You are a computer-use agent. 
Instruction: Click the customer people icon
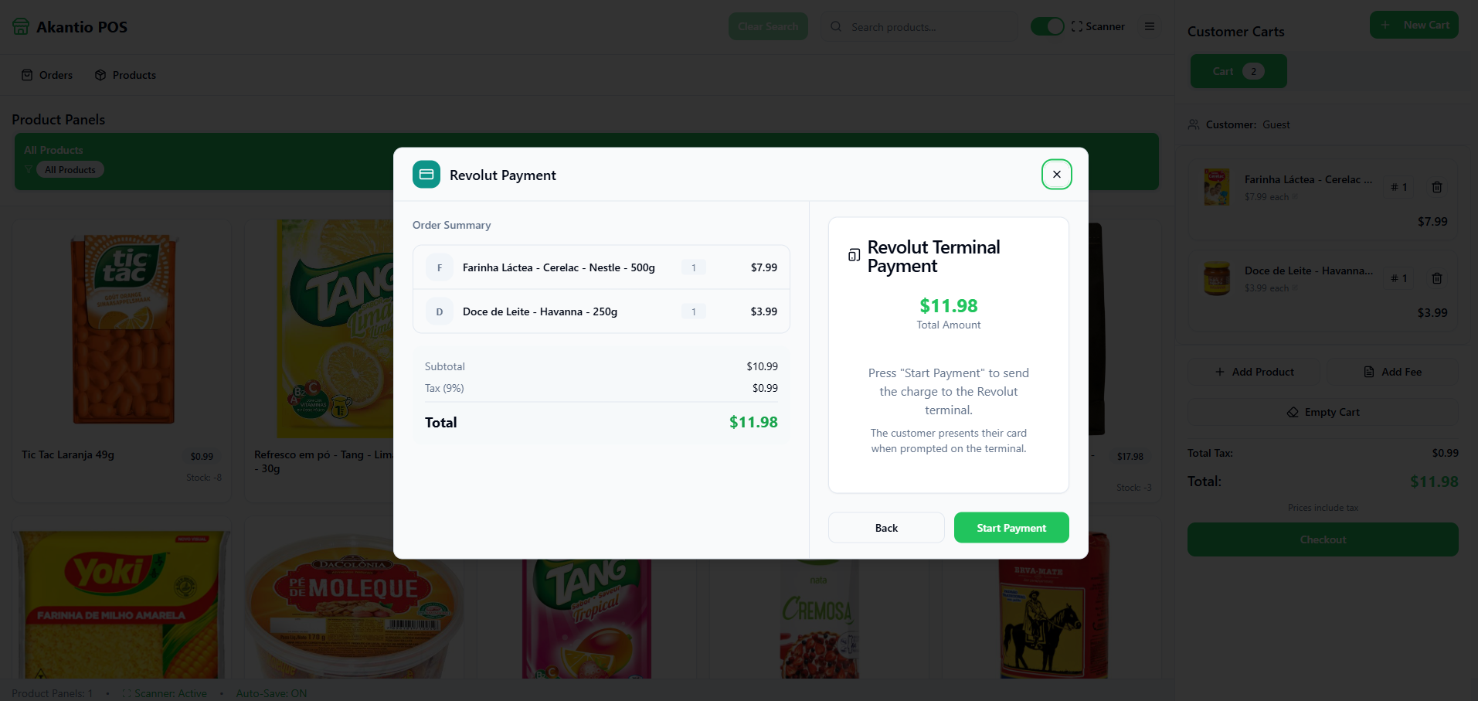point(1194,124)
